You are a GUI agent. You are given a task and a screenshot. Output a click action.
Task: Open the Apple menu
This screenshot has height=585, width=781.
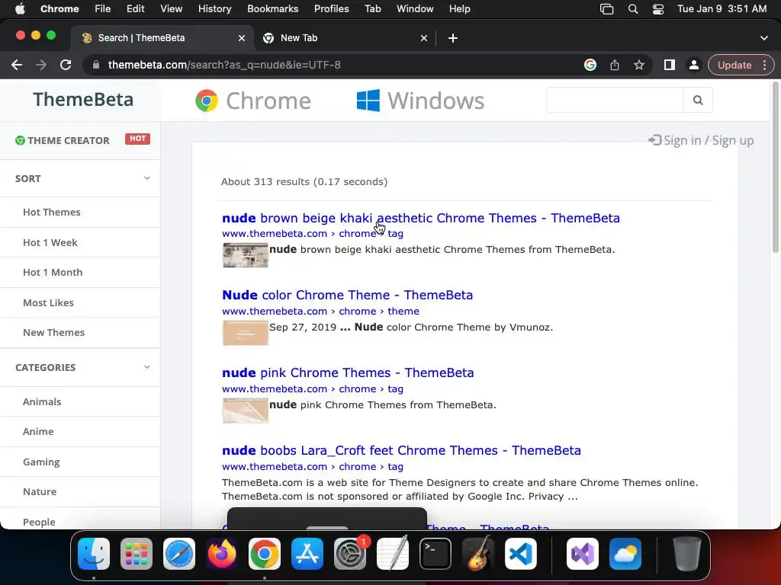(x=20, y=9)
